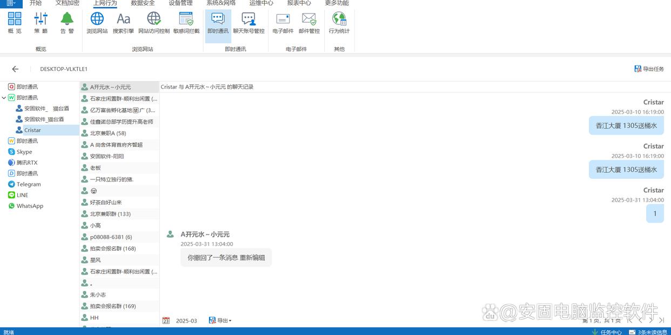Switch to the 上网行为 ribbon tab
Viewport: 671px width, 335px height.
coord(105,3)
